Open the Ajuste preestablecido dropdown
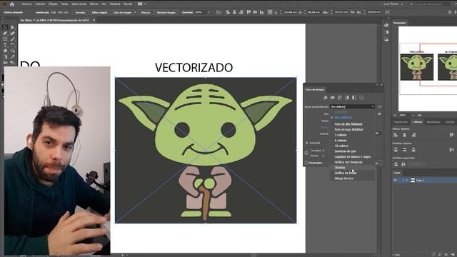The height and width of the screenshot is (257, 457). pyautogui.click(x=352, y=106)
